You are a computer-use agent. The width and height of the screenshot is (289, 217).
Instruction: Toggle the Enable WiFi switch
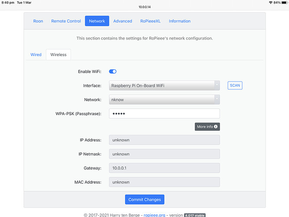[x=113, y=71]
